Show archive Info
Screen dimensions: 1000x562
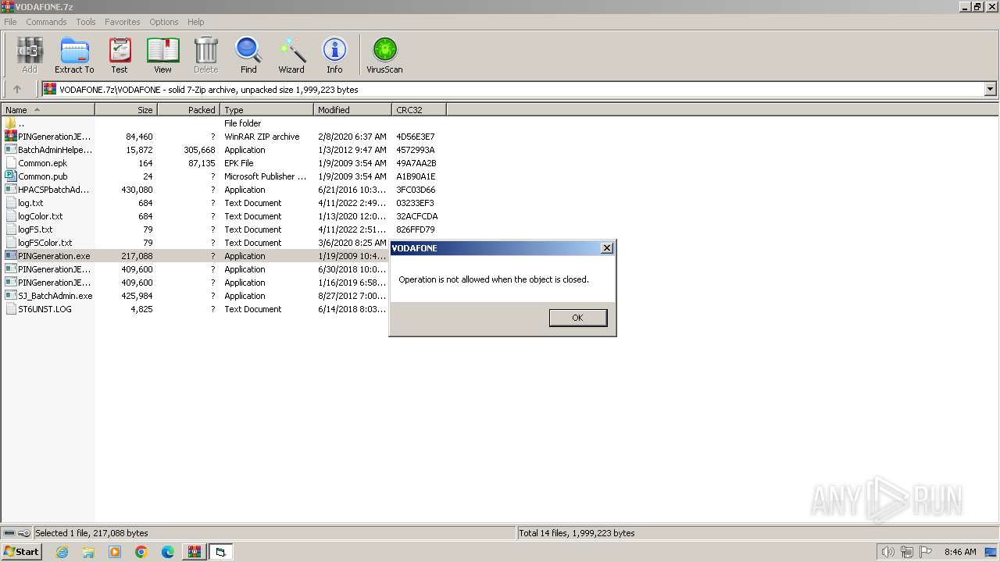pyautogui.click(x=334, y=55)
